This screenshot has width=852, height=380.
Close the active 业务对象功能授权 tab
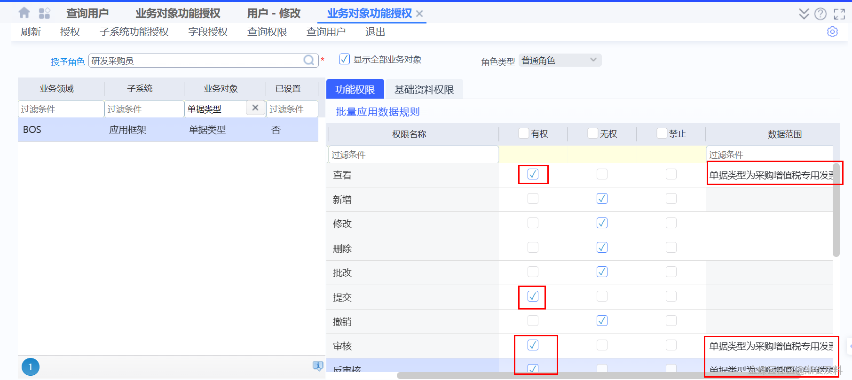[x=419, y=14]
